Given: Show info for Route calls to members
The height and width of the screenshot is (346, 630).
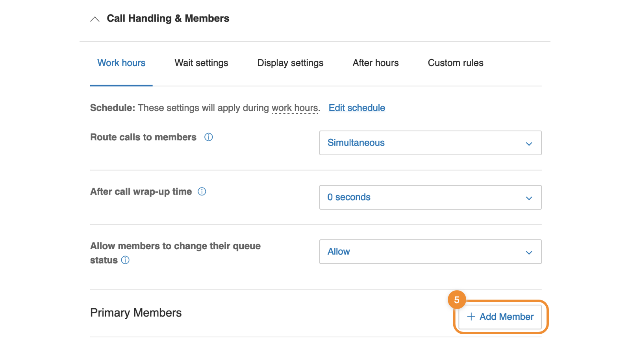Looking at the screenshot, I should pos(209,137).
